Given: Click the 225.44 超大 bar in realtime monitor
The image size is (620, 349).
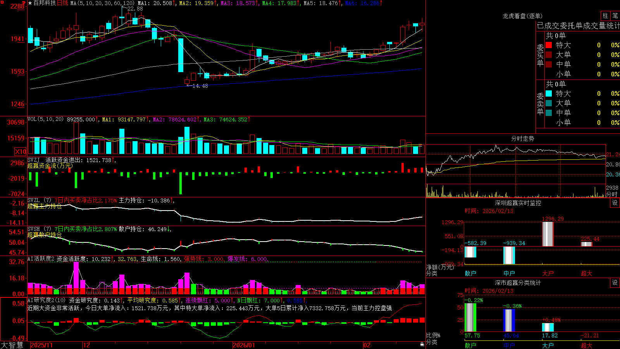Looking at the screenshot, I should pyautogui.click(x=586, y=244).
